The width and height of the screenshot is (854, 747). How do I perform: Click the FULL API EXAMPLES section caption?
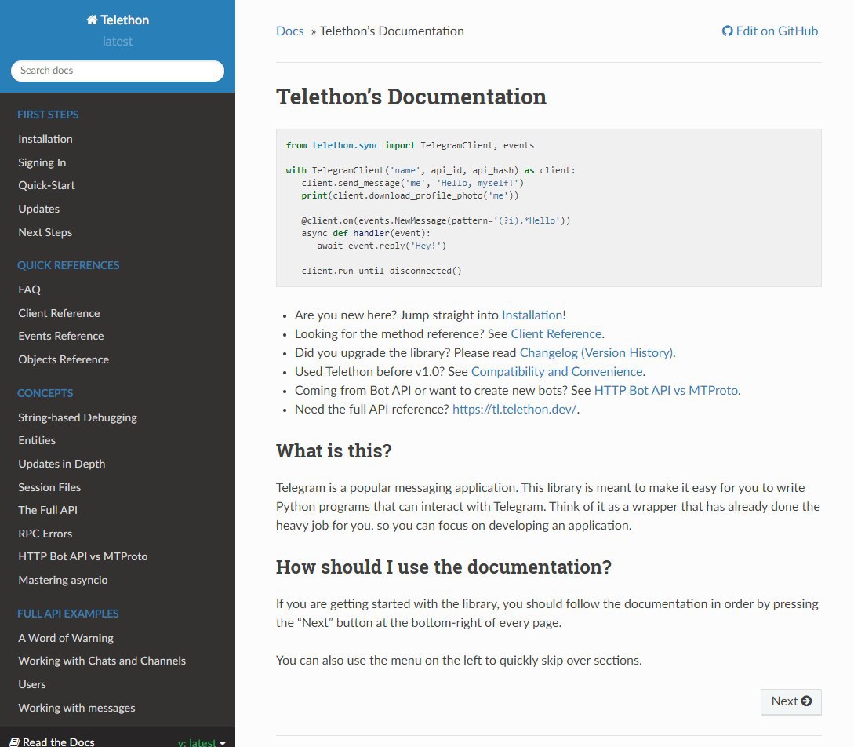pyautogui.click(x=67, y=614)
